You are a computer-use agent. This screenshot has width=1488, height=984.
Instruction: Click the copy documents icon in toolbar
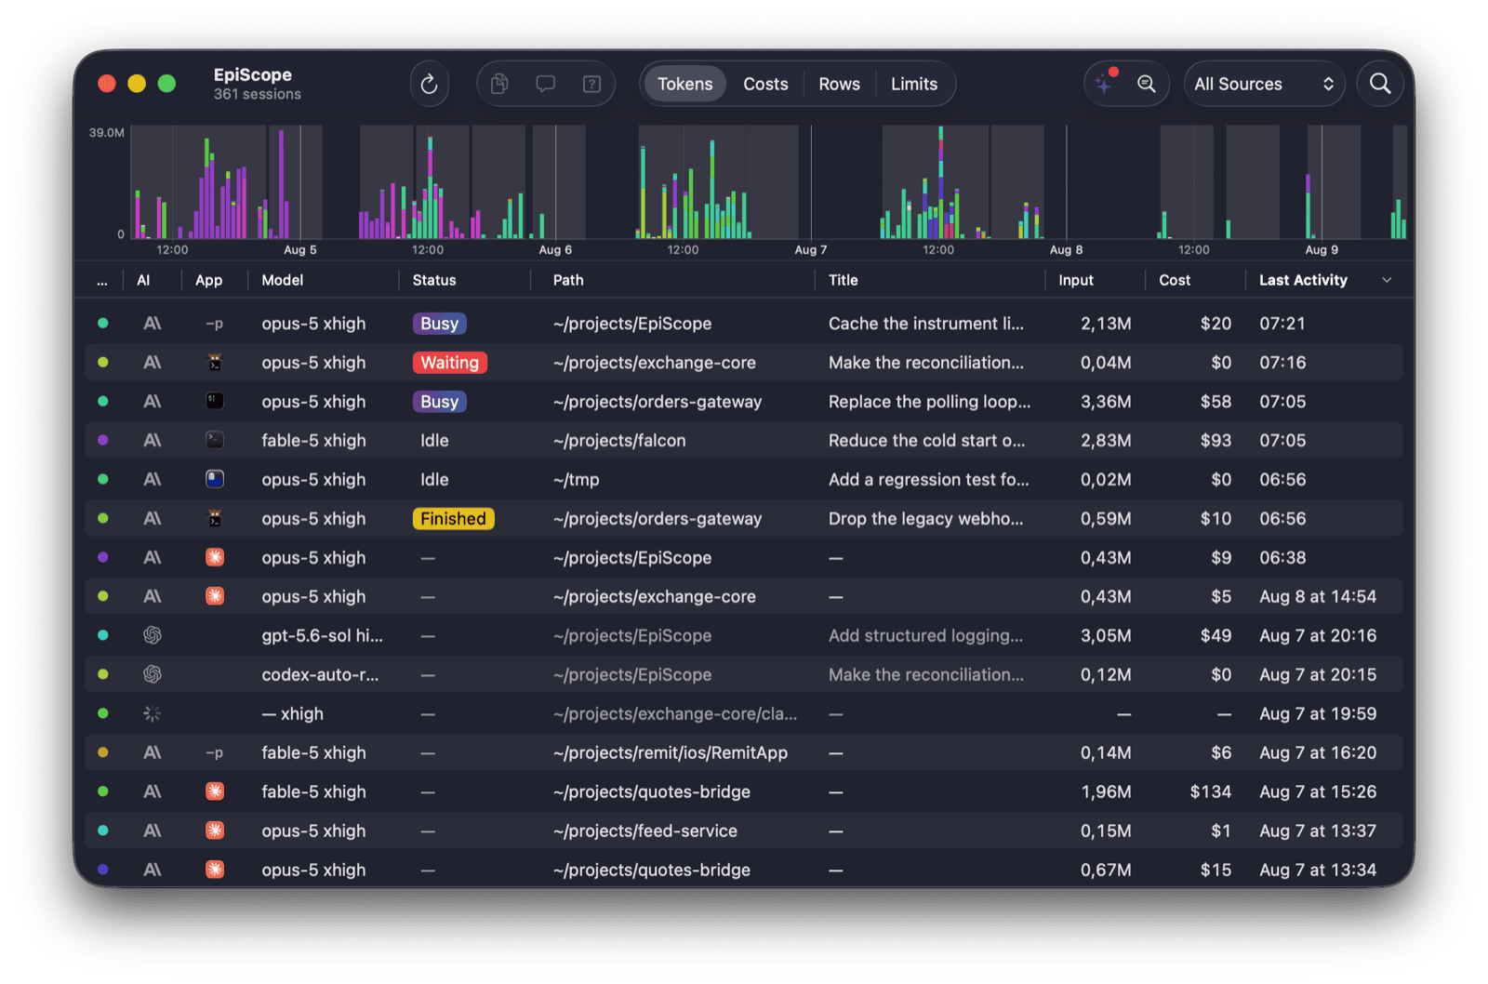pyautogui.click(x=499, y=85)
